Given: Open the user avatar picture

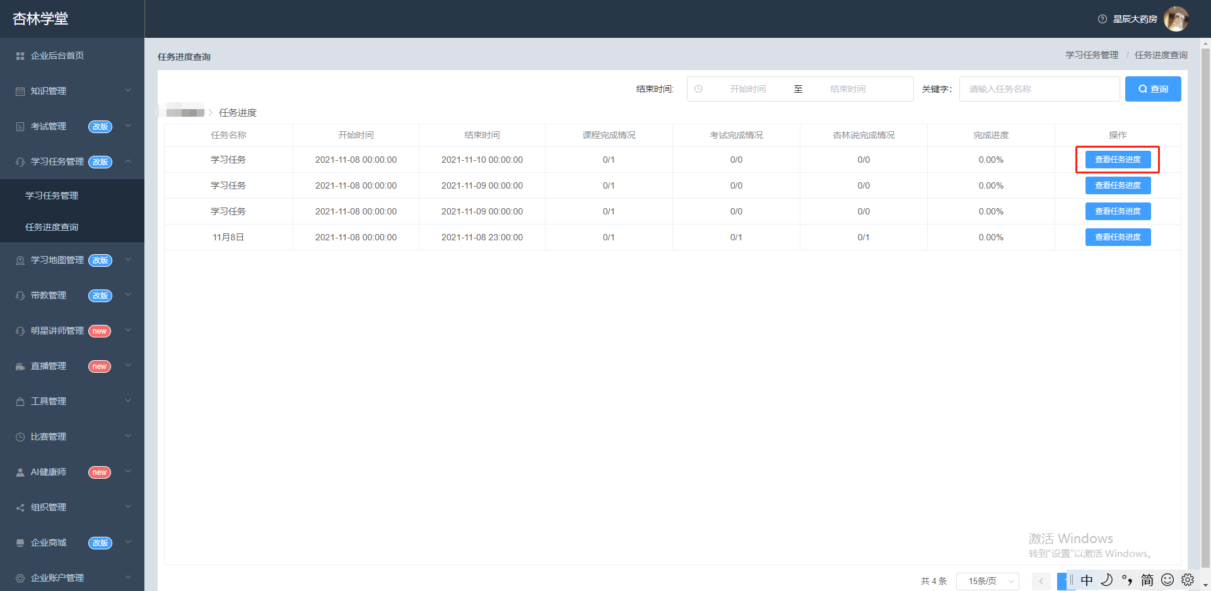Looking at the screenshot, I should coord(1176,19).
